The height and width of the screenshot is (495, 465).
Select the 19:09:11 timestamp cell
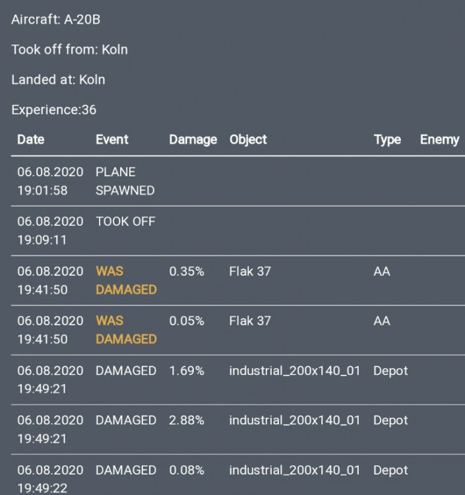[x=42, y=240]
